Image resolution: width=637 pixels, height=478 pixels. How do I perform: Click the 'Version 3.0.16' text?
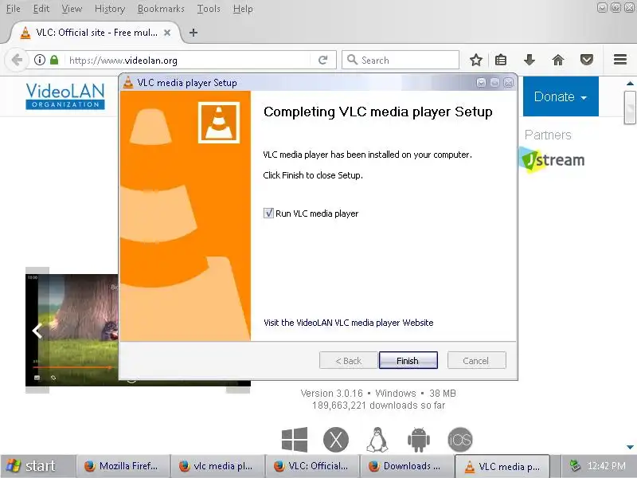tap(331, 394)
